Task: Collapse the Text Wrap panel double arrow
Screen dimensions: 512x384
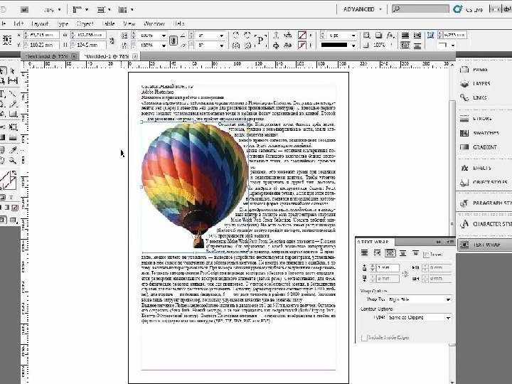Action: pos(439,242)
